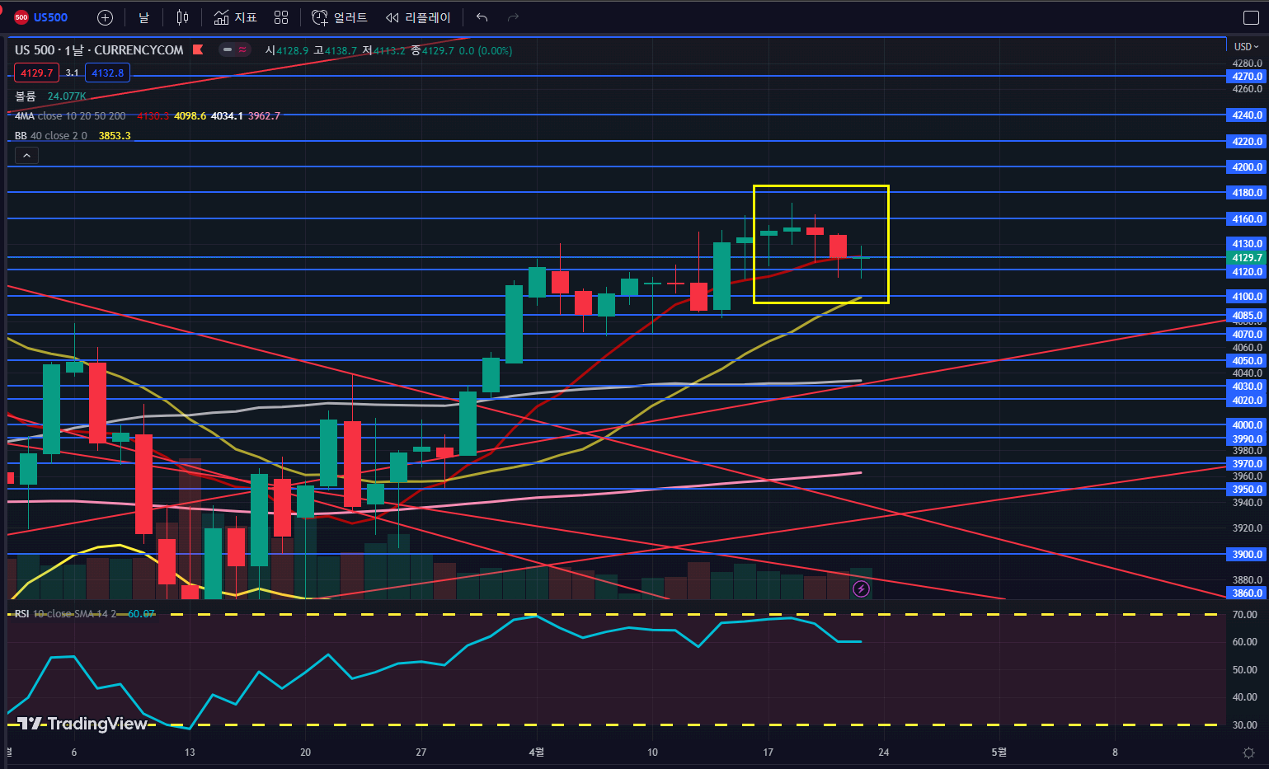1269x769 pixels.
Task: Click the 4085.0 price line label
Action: [x=1247, y=316]
